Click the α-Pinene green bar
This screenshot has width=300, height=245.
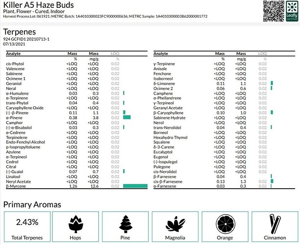pos(127,117)
